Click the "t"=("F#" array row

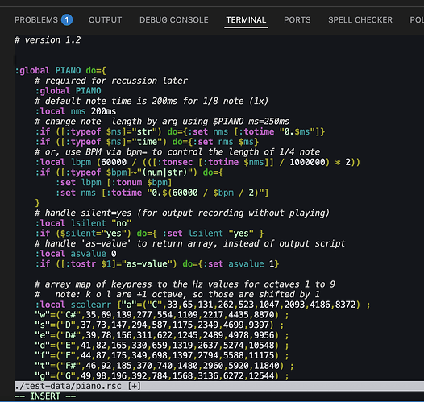pyautogui.click(x=164, y=366)
